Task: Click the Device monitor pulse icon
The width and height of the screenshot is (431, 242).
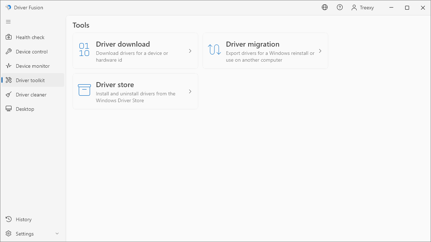Action: coord(9,66)
